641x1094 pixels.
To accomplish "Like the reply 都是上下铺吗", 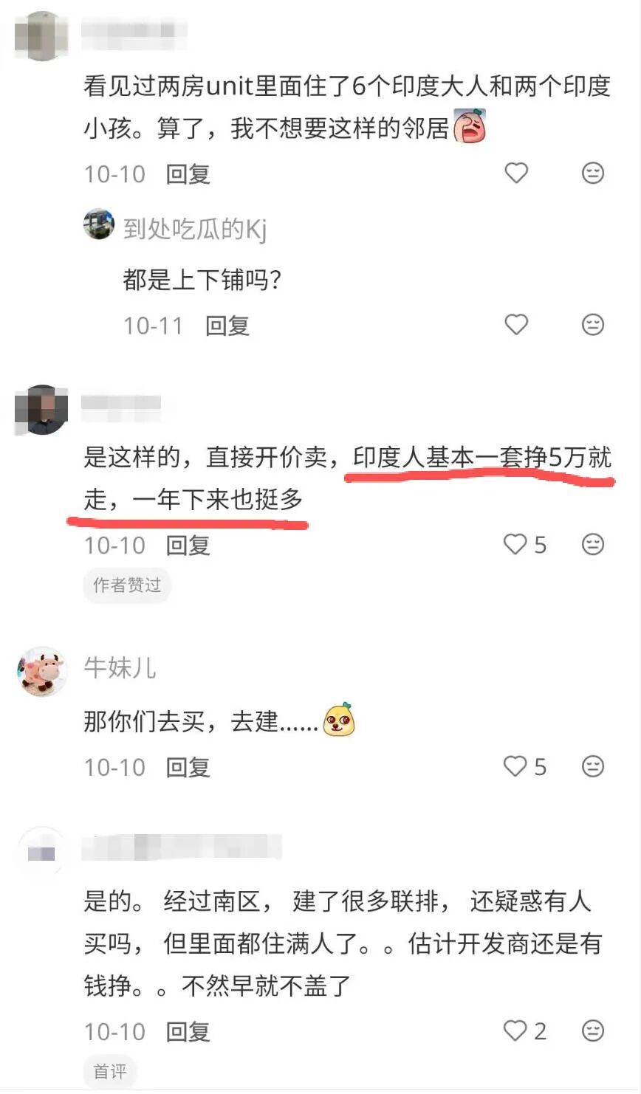I will [516, 324].
